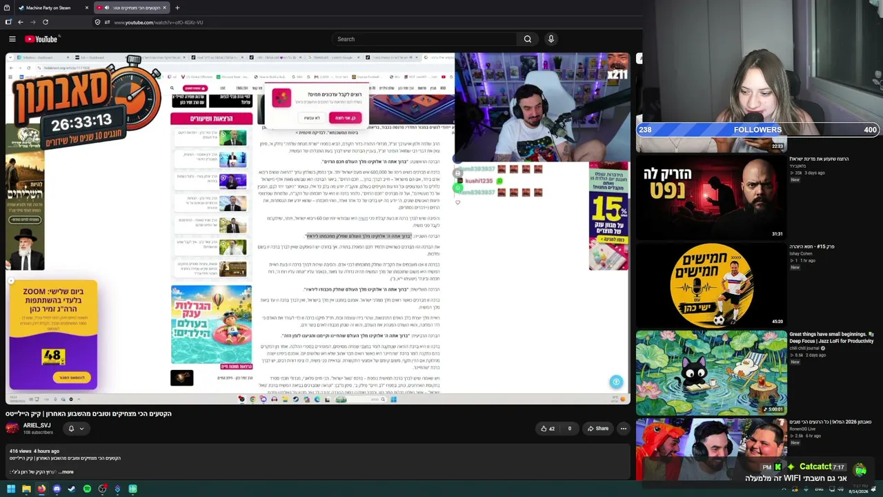This screenshot has width=883, height=497.
Task: Open the Windows Start menu
Action: pos(11,489)
